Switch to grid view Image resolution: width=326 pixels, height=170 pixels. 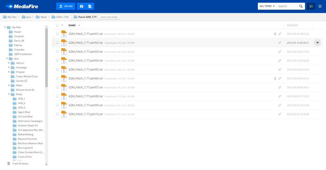pos(320,6)
